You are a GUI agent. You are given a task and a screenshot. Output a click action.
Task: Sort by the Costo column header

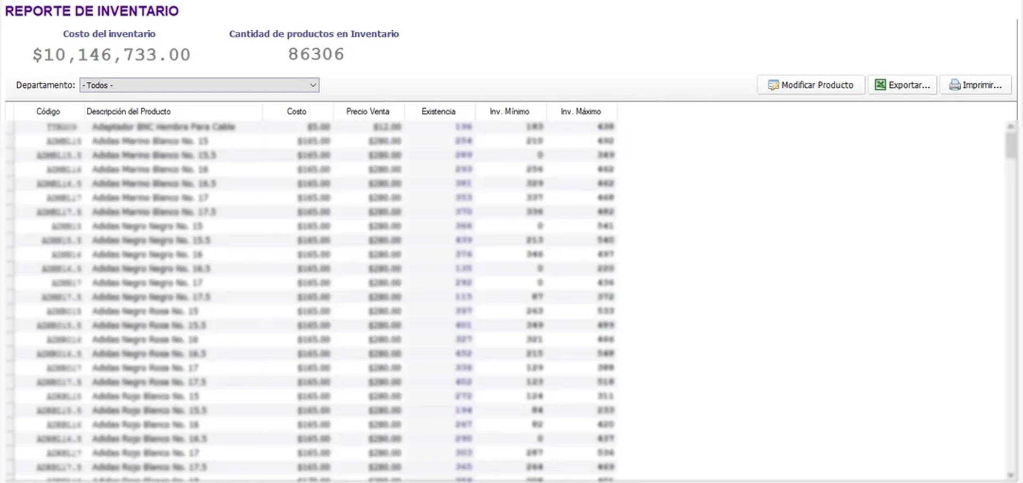(x=297, y=111)
